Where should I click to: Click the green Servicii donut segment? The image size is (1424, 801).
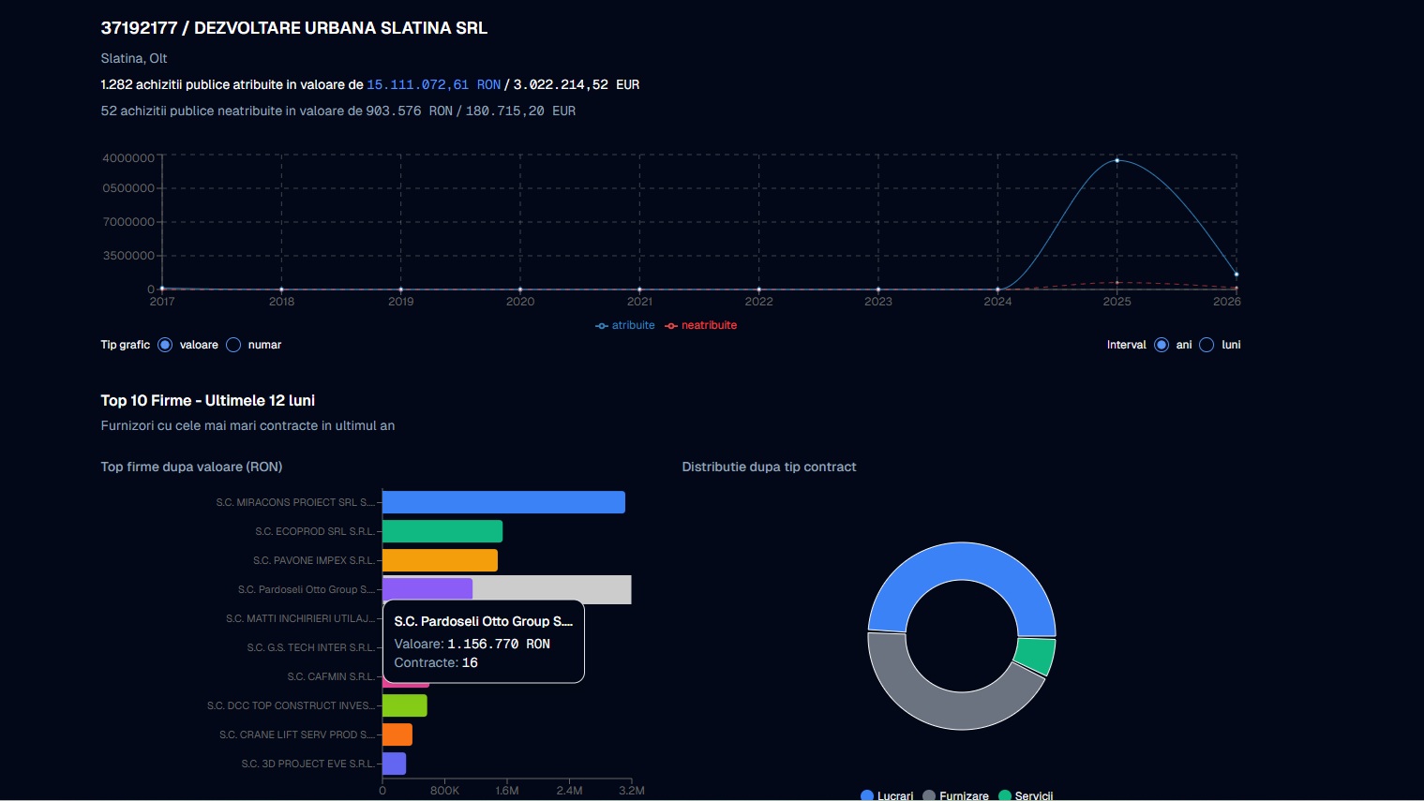pyautogui.click(x=1036, y=655)
